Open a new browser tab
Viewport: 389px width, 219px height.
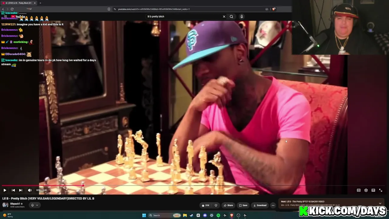(x=40, y=3)
